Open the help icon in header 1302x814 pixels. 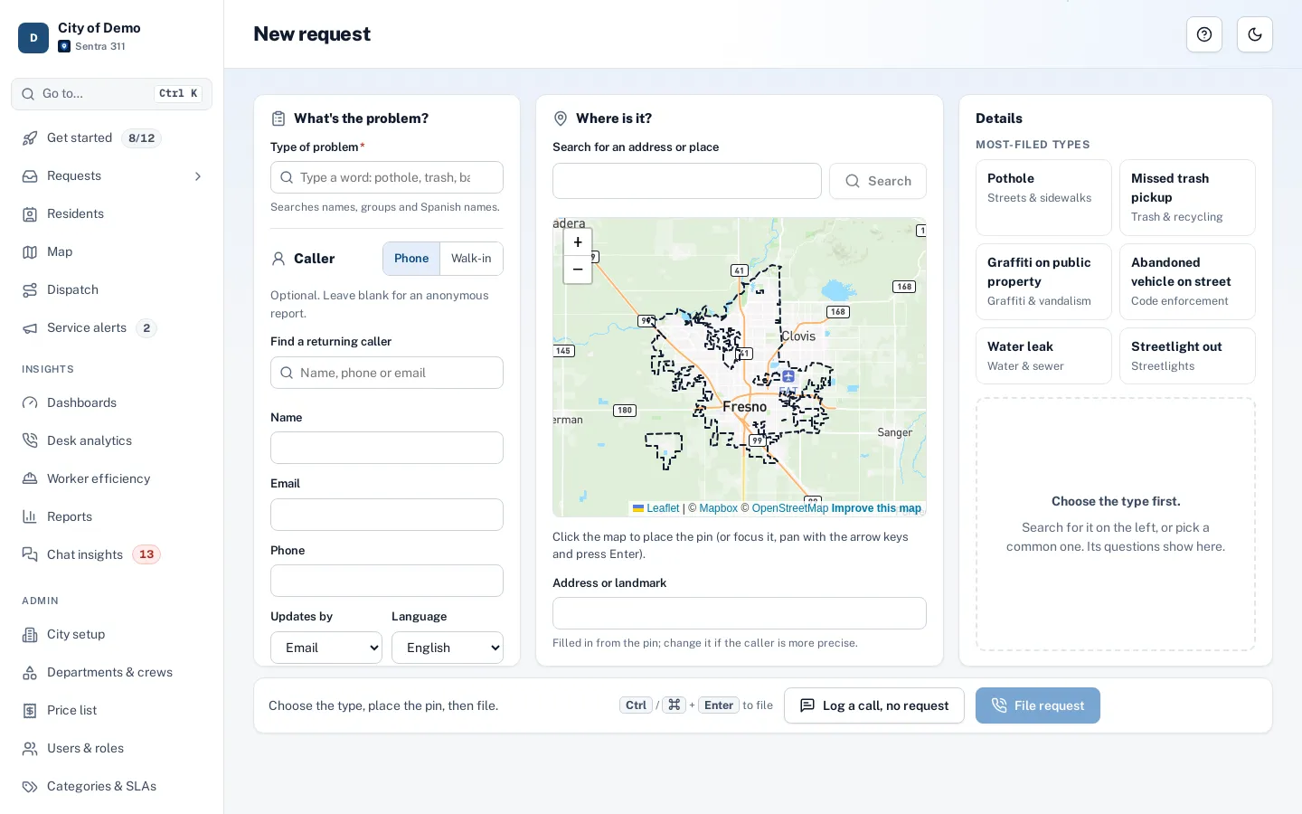tap(1204, 34)
